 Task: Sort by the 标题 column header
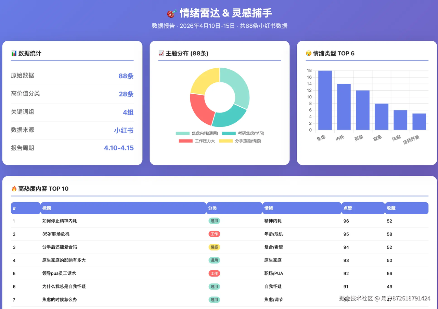coord(123,208)
